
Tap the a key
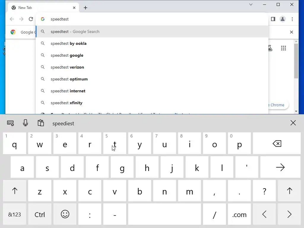coord(22,167)
